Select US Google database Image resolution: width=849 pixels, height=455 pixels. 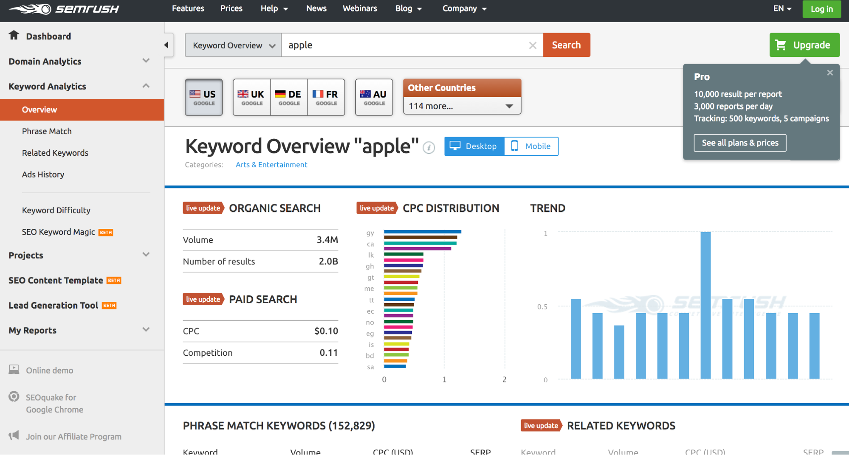coord(204,97)
